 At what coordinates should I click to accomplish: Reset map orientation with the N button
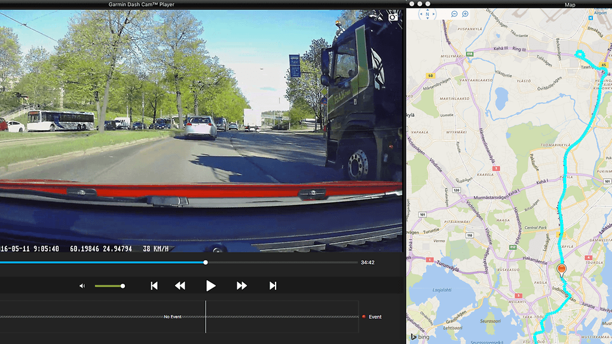[426, 14]
